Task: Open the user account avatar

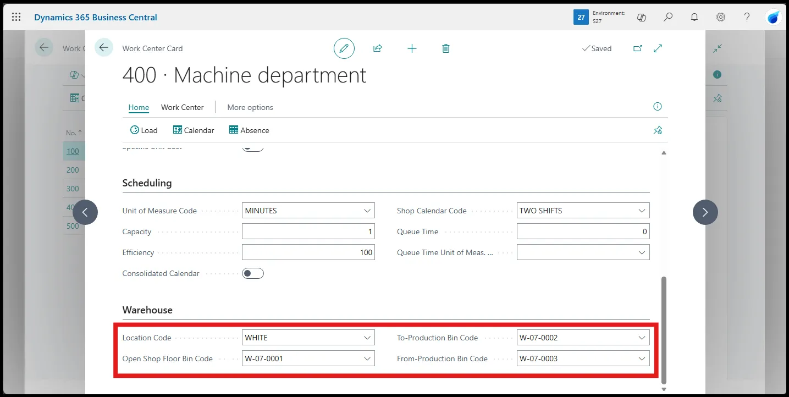Action: (774, 17)
